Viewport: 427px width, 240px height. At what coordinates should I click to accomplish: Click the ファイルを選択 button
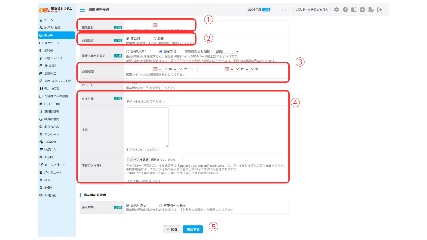(138, 159)
